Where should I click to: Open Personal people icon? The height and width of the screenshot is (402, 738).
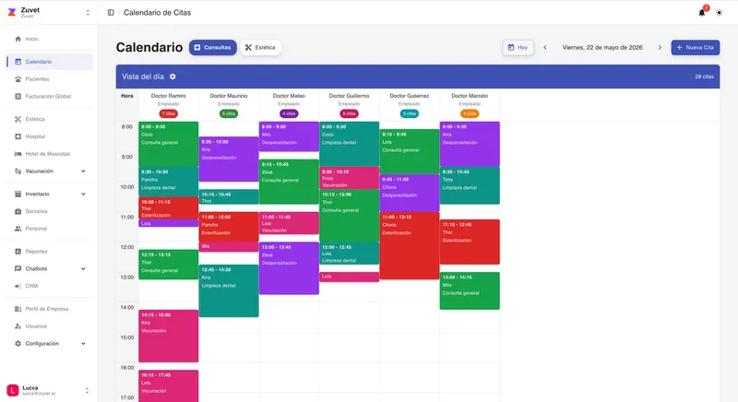18,229
